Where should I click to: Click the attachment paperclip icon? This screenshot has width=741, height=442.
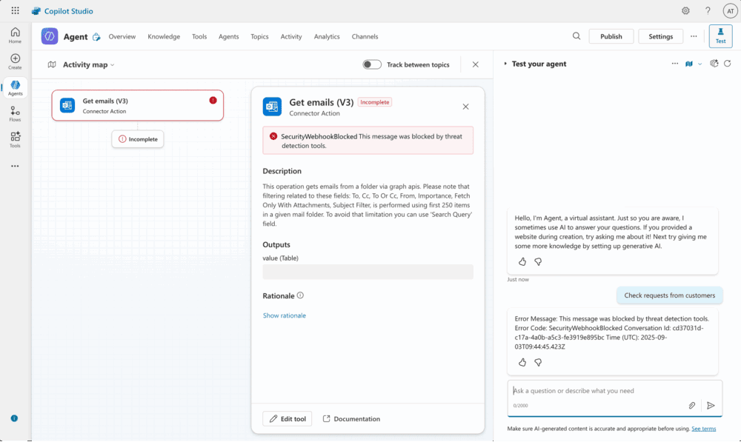coord(692,405)
